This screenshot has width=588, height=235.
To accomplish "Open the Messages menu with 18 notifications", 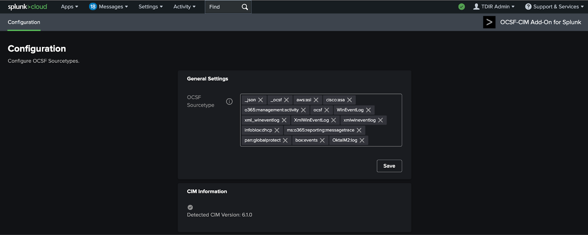I will pos(109,7).
